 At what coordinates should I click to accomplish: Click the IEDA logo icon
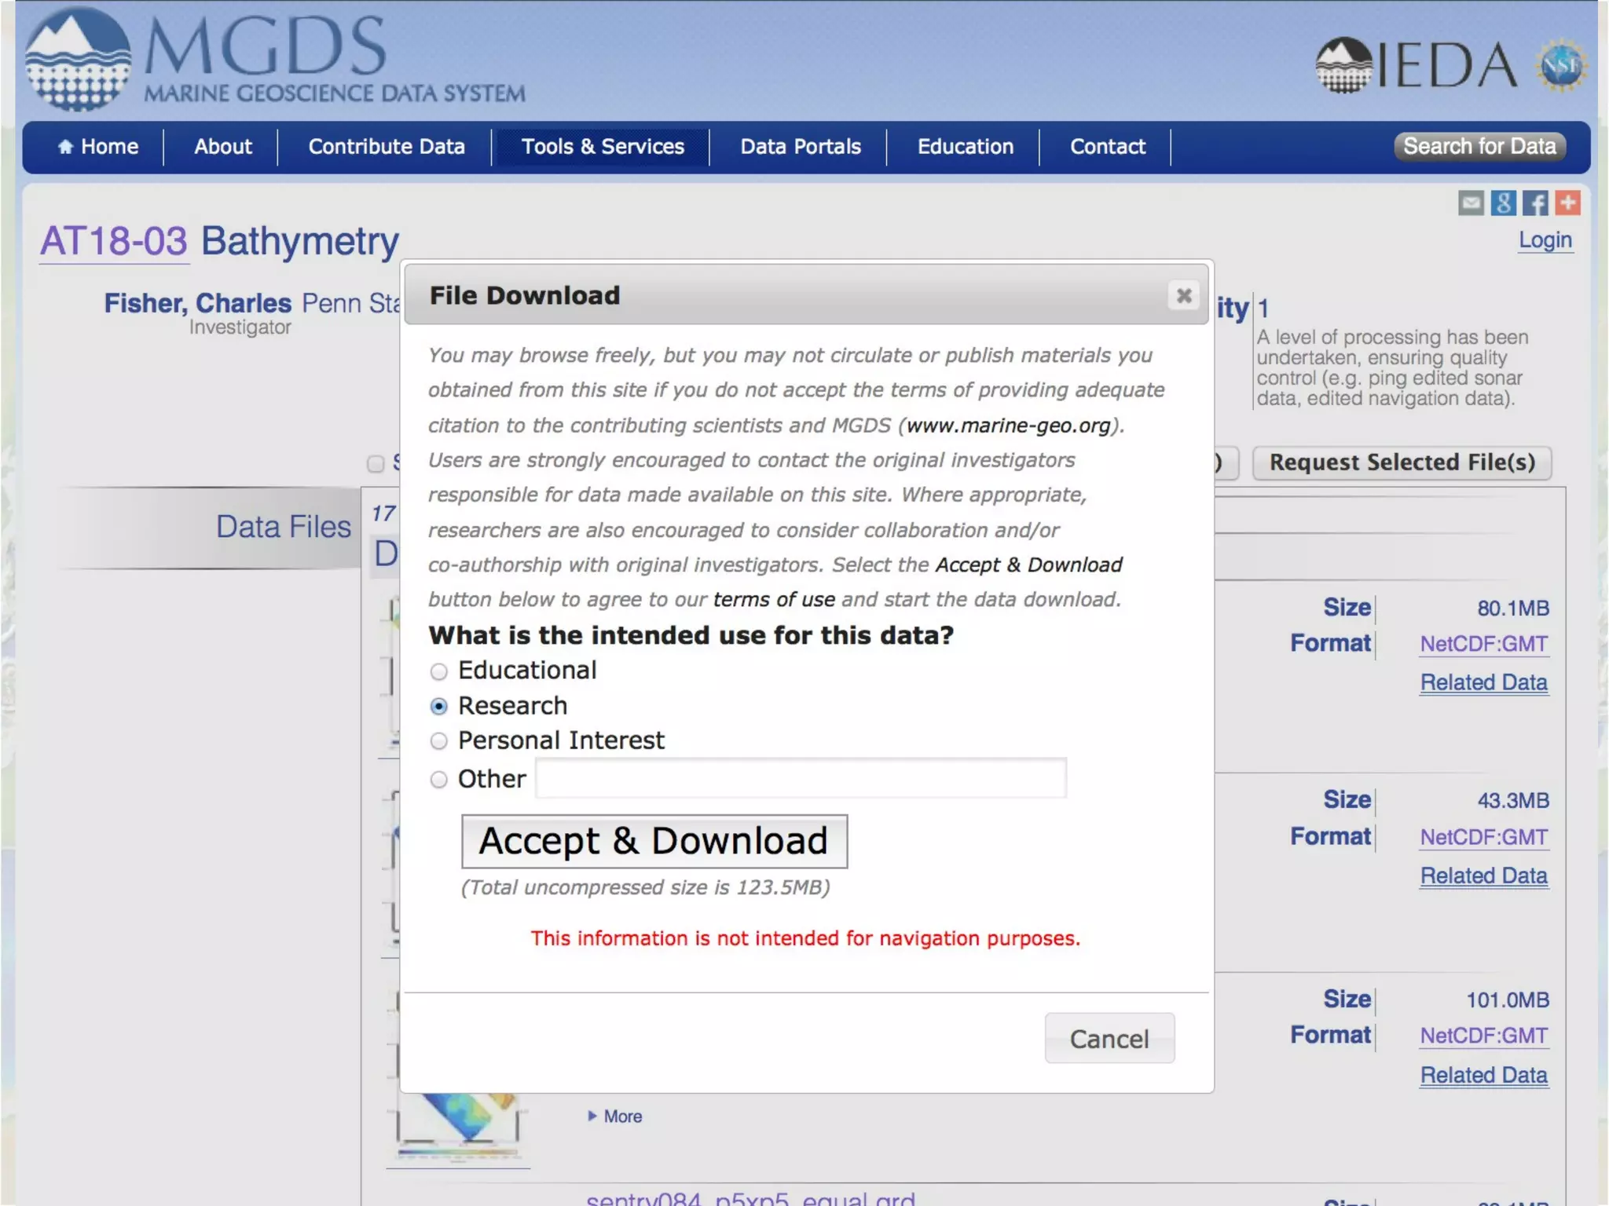1343,65
